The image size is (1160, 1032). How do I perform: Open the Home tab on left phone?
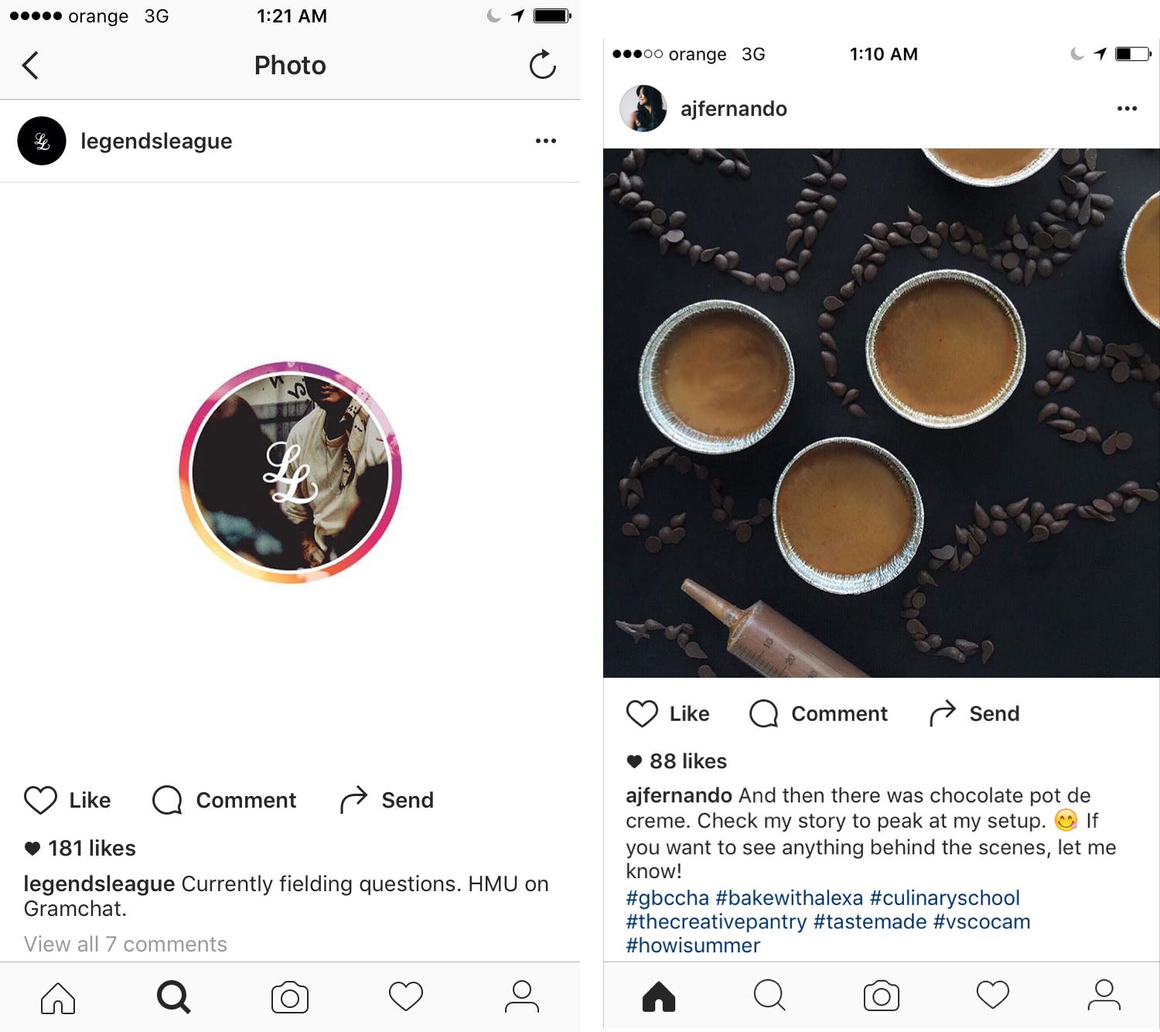tap(58, 997)
